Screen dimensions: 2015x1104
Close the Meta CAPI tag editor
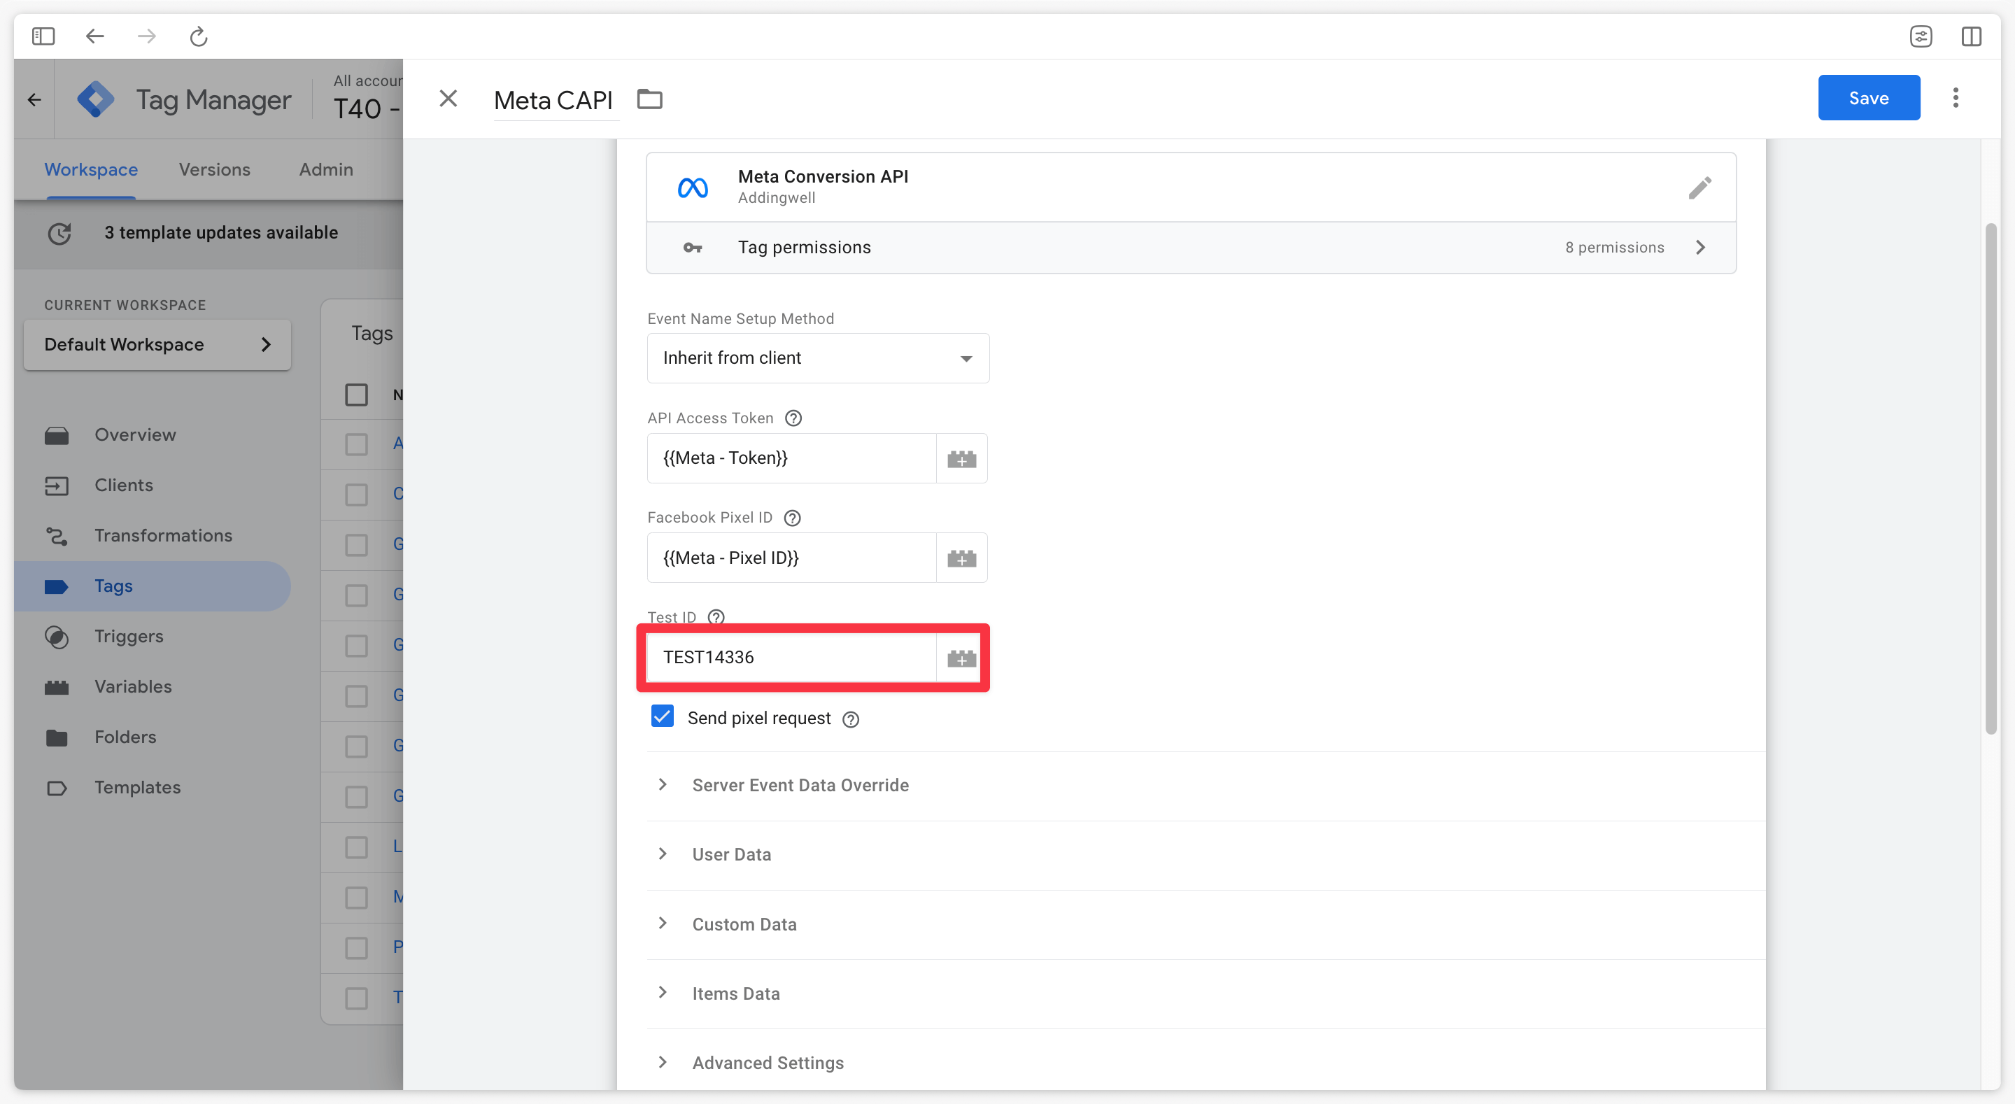tap(448, 99)
